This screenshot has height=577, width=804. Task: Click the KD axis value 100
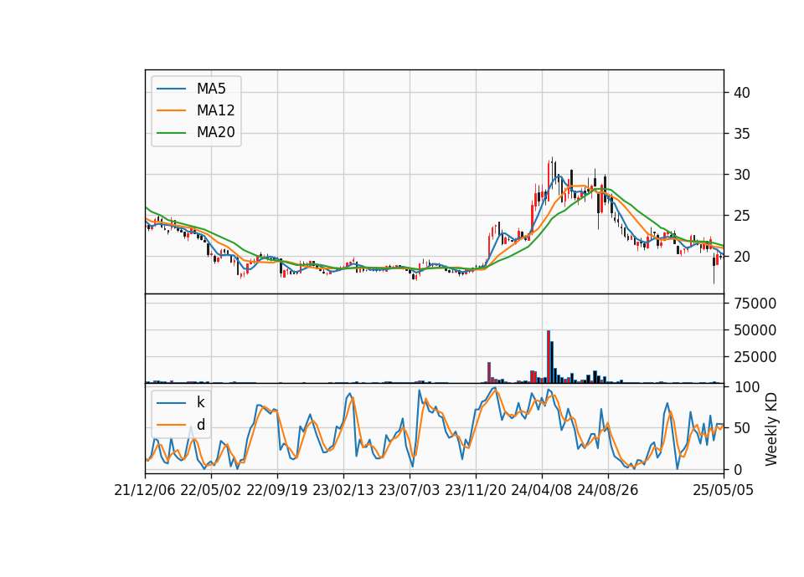pos(747,387)
